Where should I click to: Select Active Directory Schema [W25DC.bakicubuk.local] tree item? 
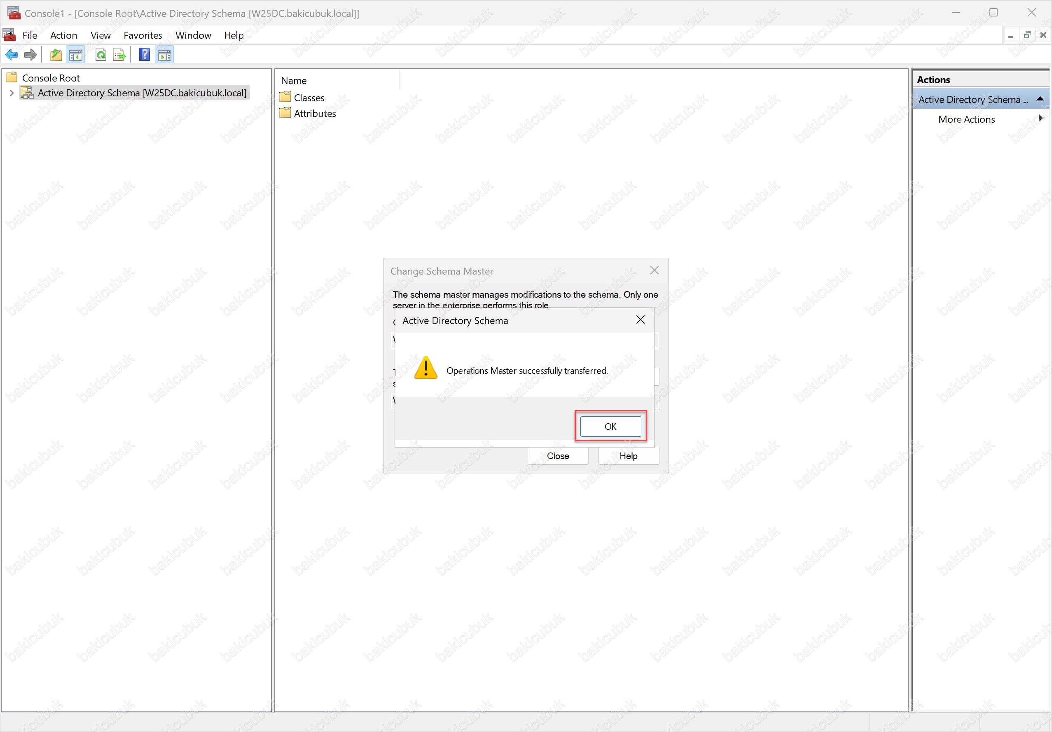(x=142, y=93)
